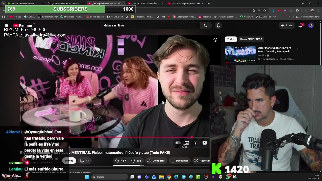Open WhatsApp from the taskbar

click(228, 177)
